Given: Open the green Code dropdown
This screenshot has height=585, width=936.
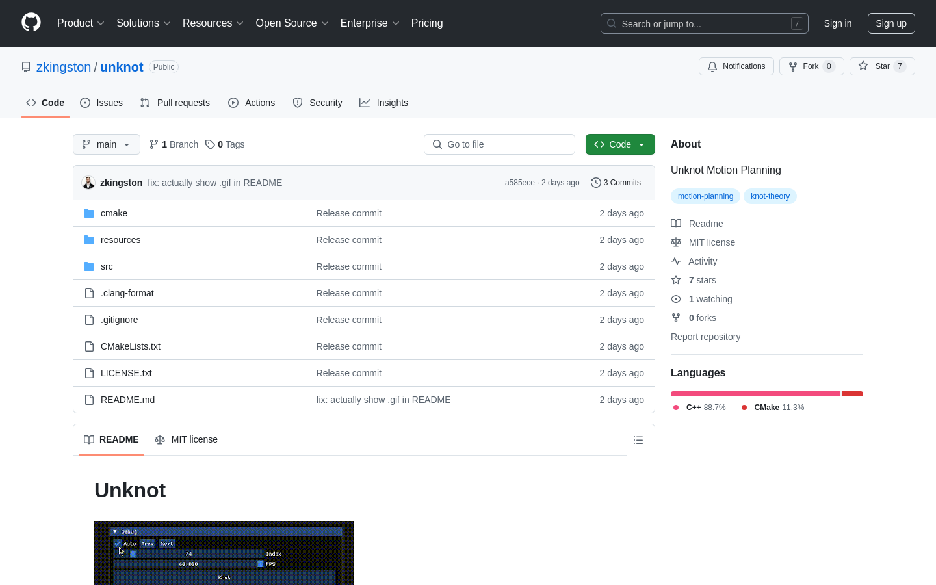Looking at the screenshot, I should click(619, 144).
